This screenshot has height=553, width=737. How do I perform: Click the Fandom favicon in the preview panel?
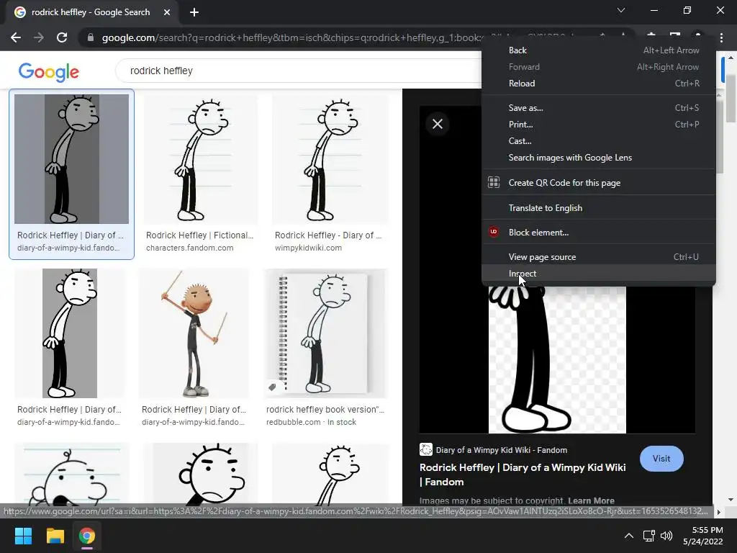coord(426,449)
